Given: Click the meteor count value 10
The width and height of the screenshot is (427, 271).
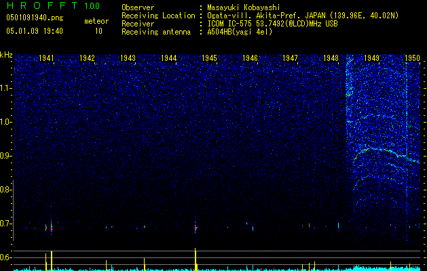Looking at the screenshot, I should point(98,31).
